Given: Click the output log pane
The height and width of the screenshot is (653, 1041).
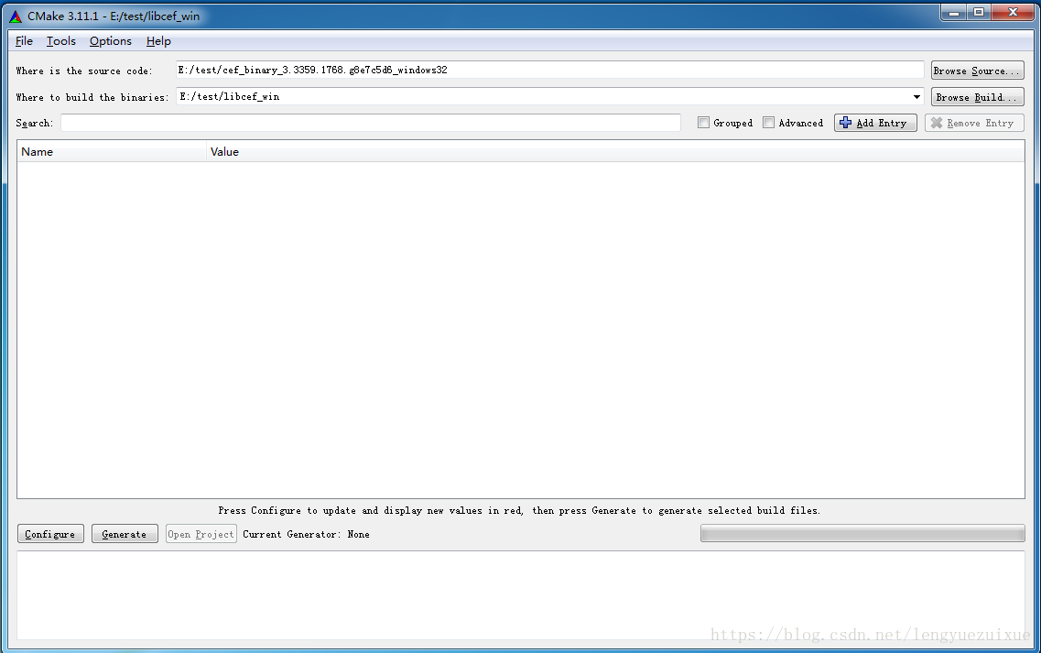Looking at the screenshot, I should [520, 595].
